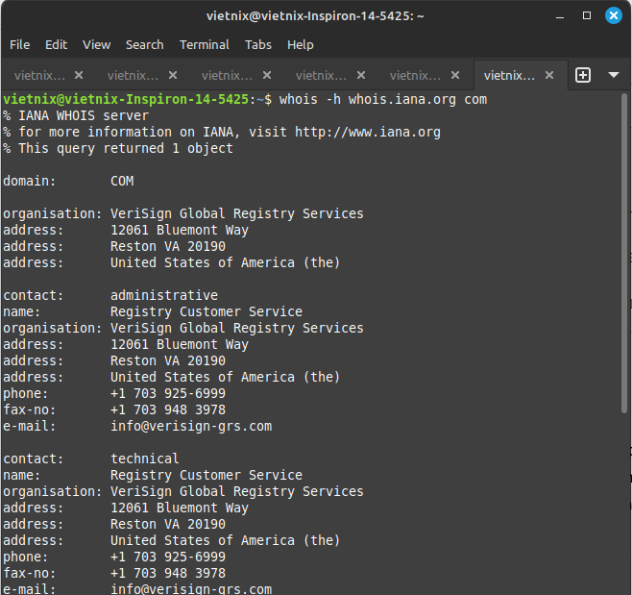This screenshot has width=632, height=595.
Task: Click the administrative contact fax '+1 703 948 3978'
Action: click(x=168, y=409)
